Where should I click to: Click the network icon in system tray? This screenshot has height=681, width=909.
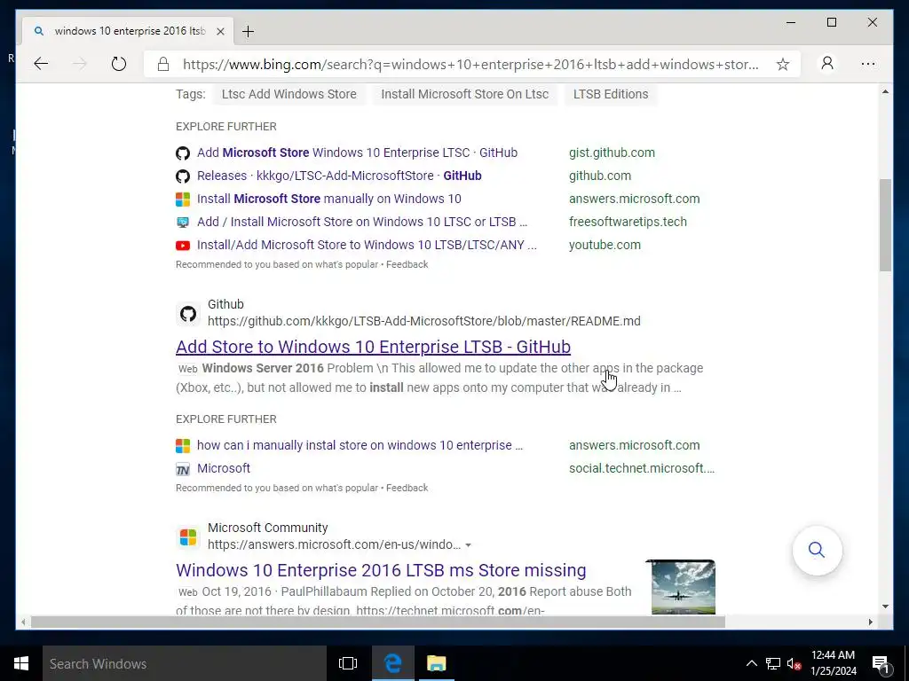coord(773,663)
